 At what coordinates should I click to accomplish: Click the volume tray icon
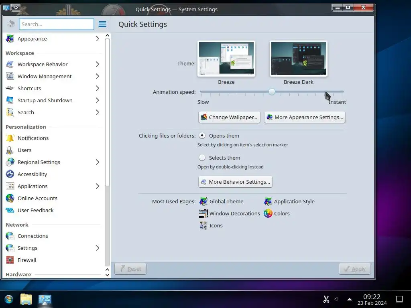(336, 299)
